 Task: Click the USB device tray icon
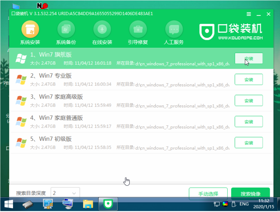[x=234, y=204]
